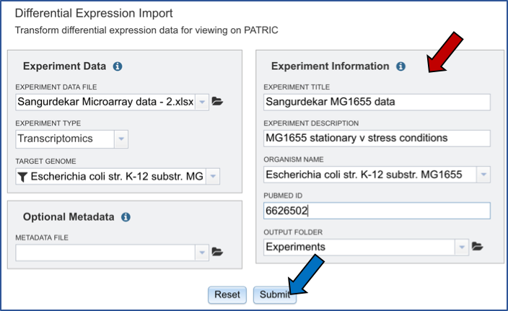508x311 pixels.
Task: Open folder browser for experiment data file
Action: [218, 102]
